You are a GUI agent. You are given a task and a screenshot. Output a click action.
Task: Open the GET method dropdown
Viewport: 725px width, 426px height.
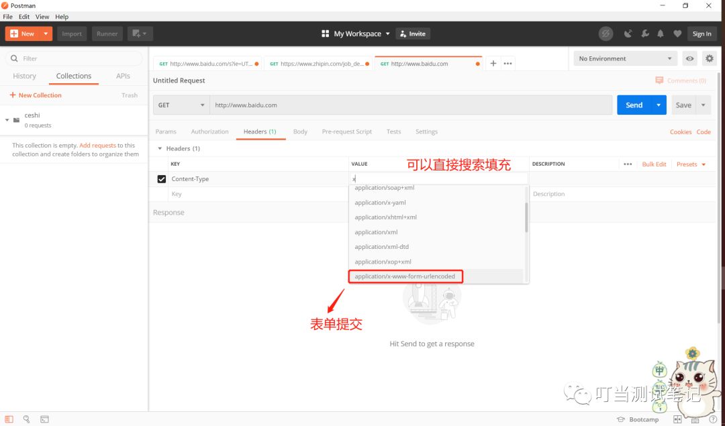(x=181, y=105)
